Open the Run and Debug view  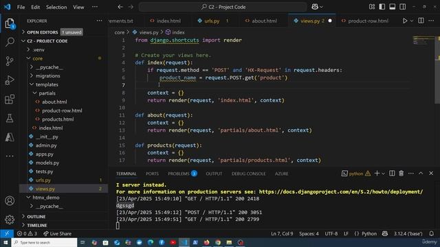(10, 80)
